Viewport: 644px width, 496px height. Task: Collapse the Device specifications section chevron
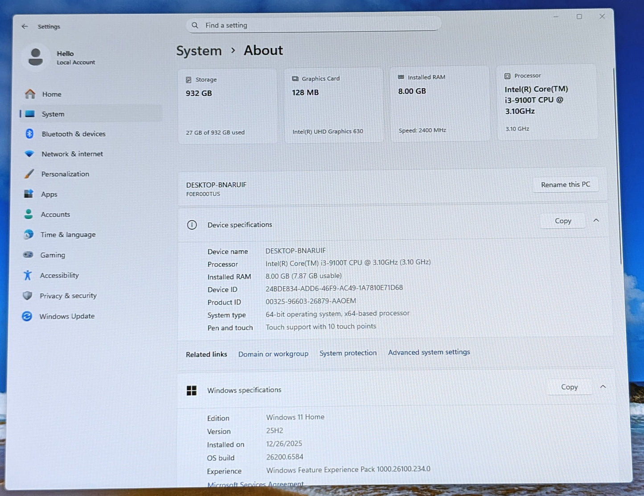(x=596, y=220)
